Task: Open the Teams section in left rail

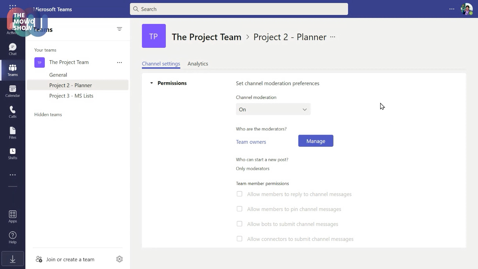Action: [x=13, y=70]
